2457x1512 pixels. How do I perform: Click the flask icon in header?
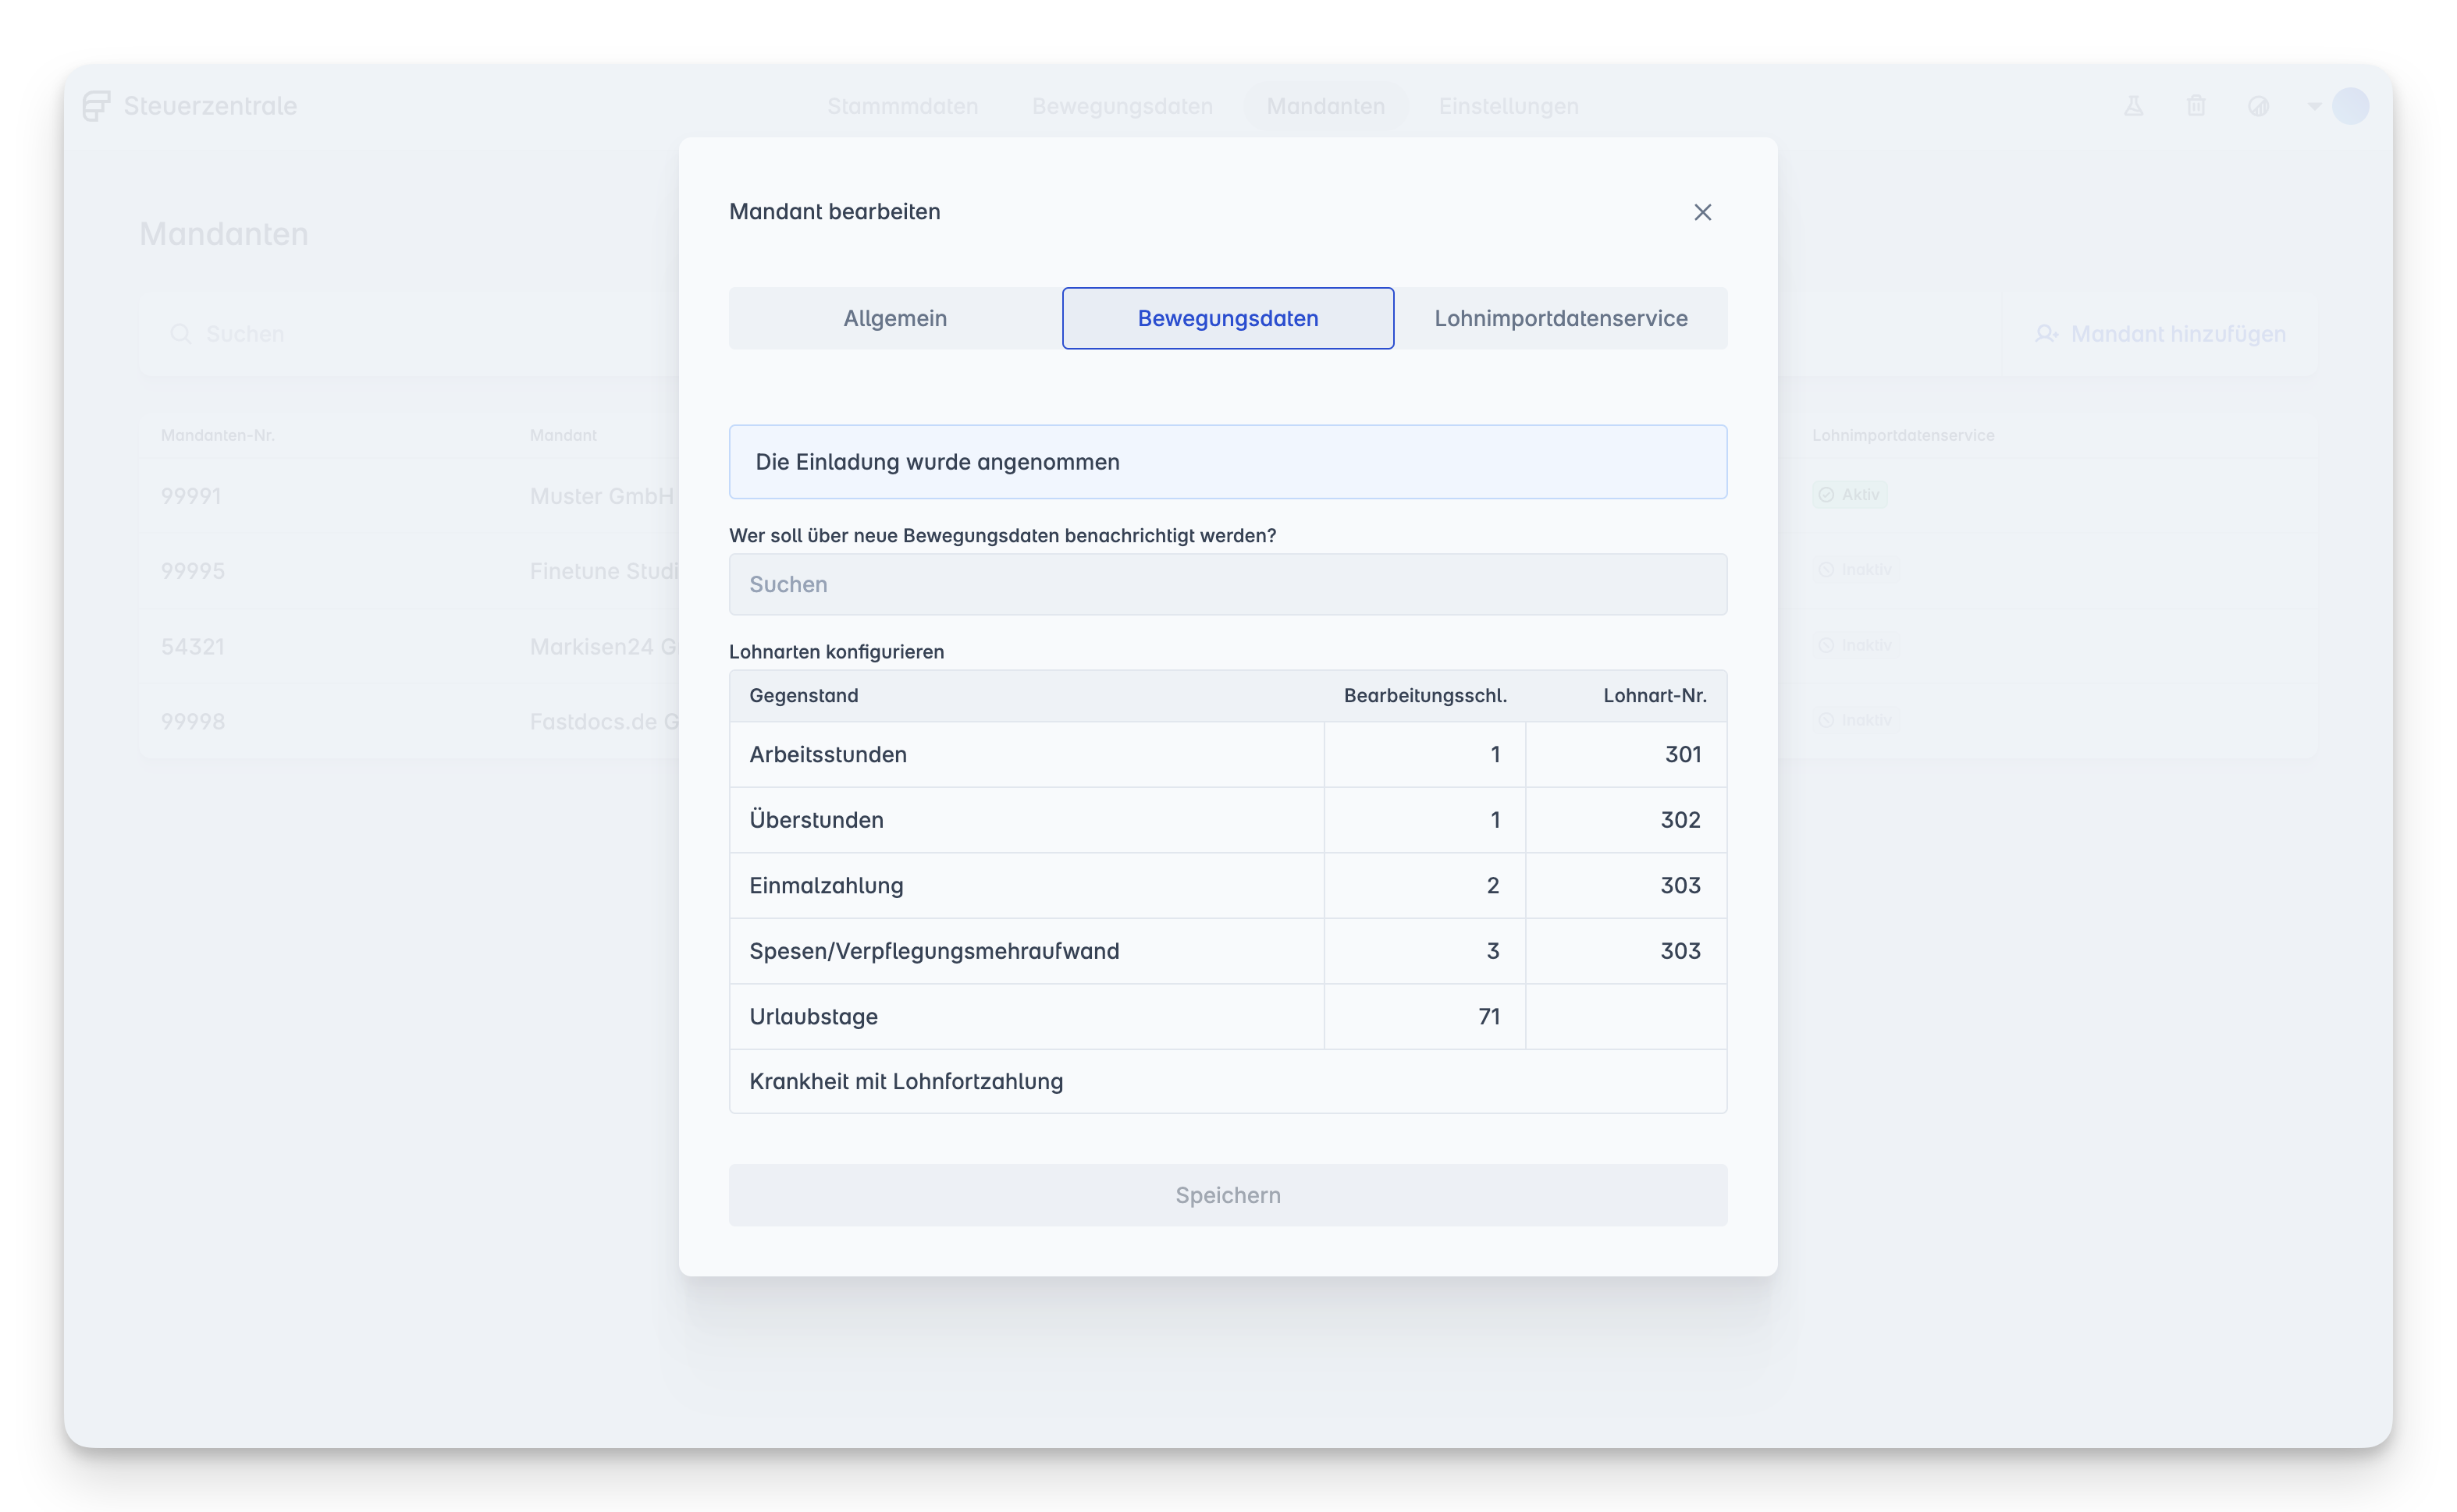(2133, 106)
